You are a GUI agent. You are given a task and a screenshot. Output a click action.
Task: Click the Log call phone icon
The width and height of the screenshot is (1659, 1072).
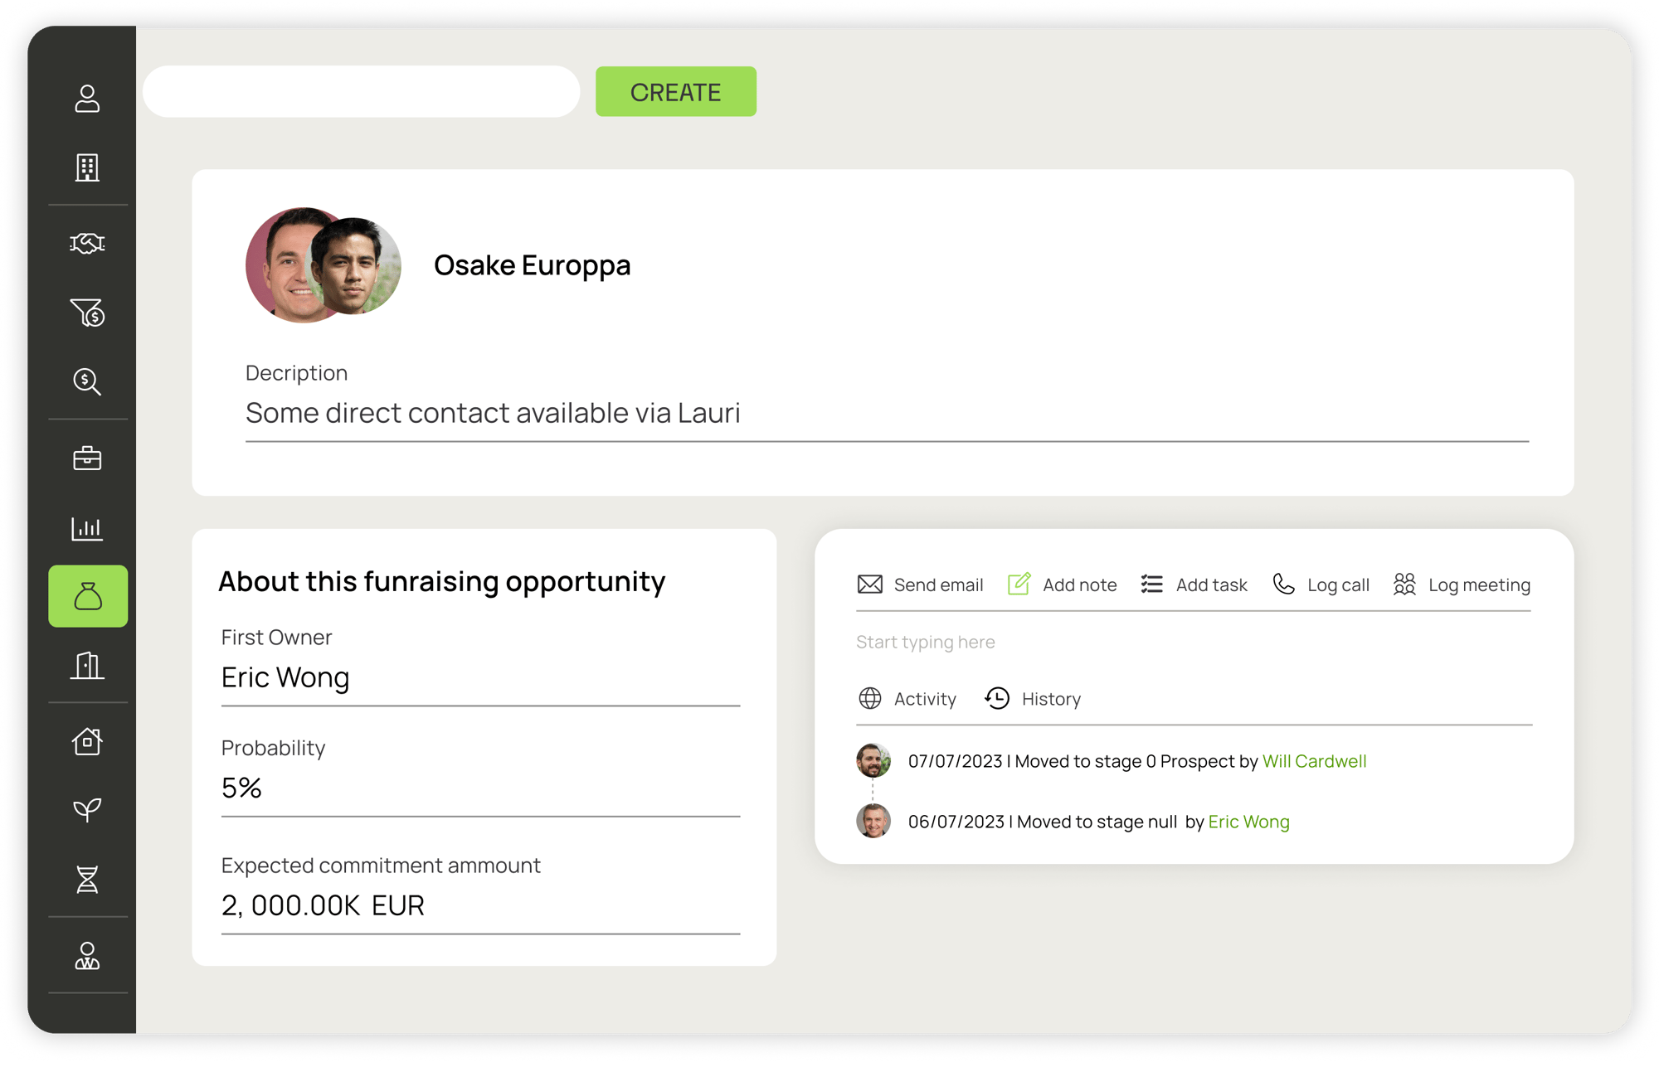[1283, 585]
